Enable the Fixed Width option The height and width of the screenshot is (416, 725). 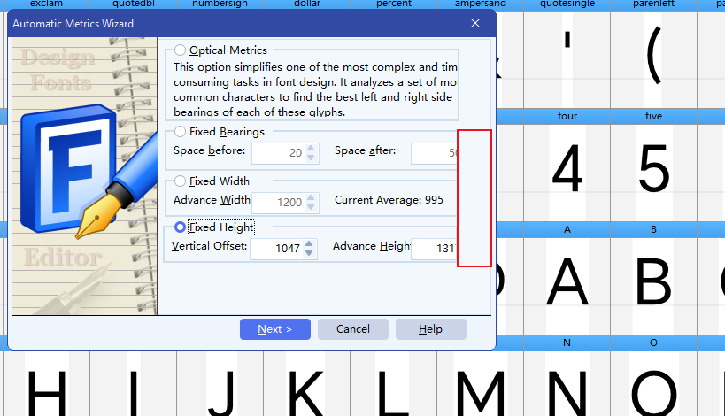point(181,181)
